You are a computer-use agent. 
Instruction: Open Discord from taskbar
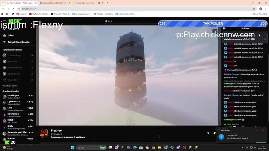[178, 148]
